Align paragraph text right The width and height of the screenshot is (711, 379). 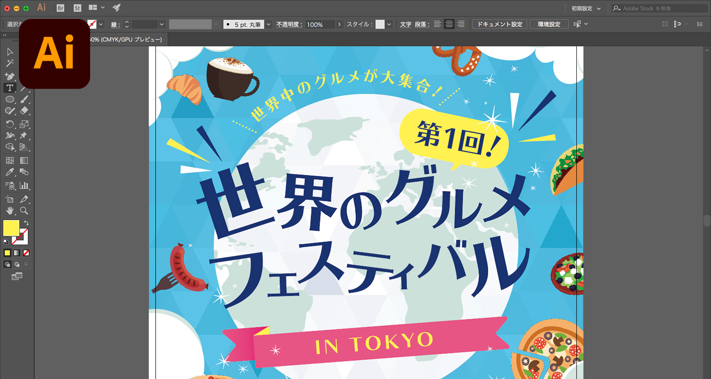tap(461, 24)
